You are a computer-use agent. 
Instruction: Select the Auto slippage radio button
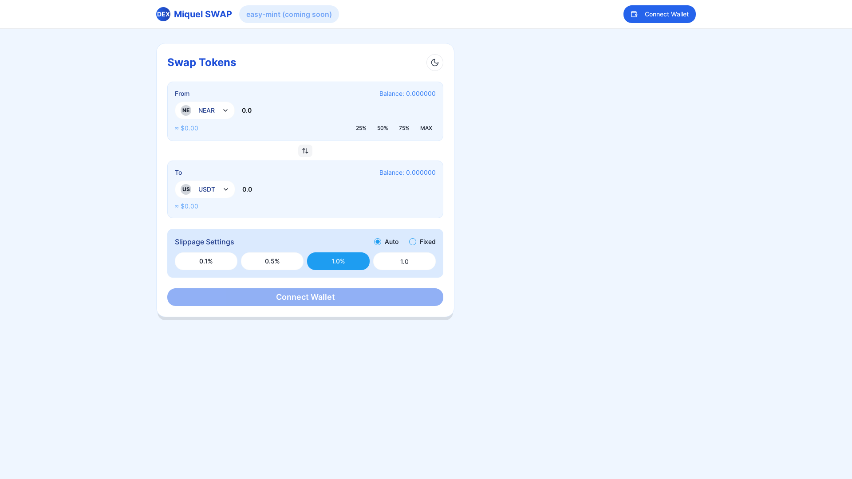coord(378,242)
